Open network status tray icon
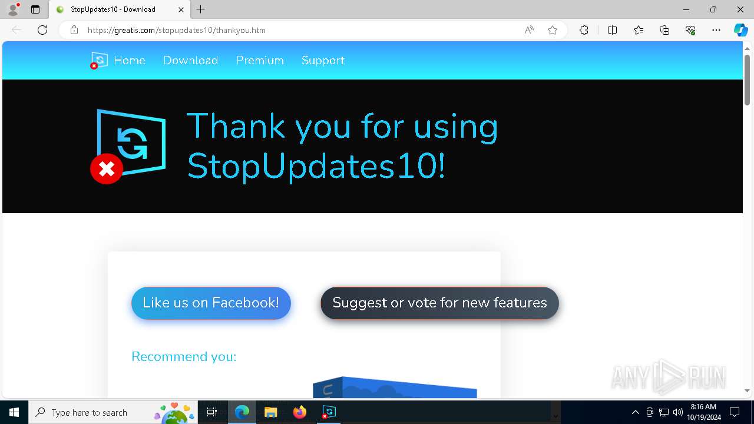754x424 pixels. pyautogui.click(x=664, y=412)
